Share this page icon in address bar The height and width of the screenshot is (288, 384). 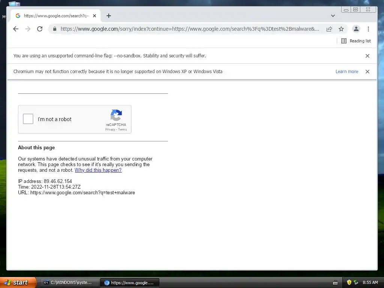329,29
